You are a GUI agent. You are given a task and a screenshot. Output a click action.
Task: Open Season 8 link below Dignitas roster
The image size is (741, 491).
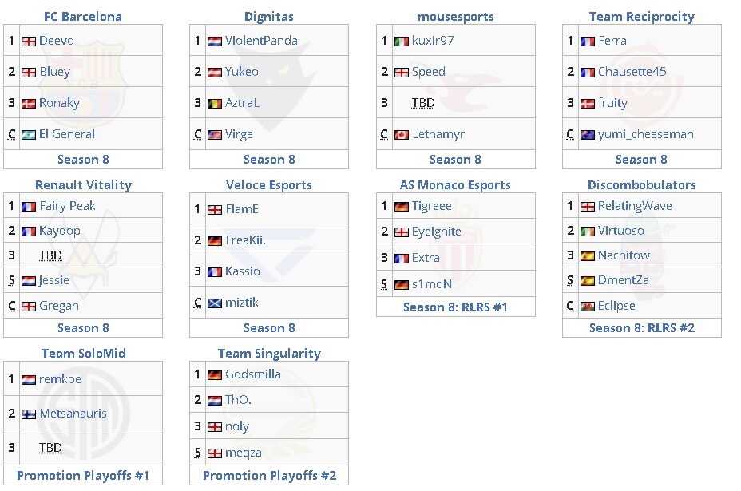click(x=269, y=160)
